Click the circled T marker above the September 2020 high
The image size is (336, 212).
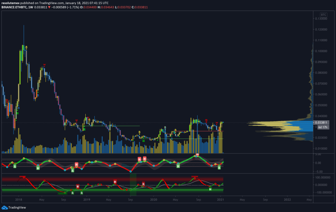coord(206,120)
